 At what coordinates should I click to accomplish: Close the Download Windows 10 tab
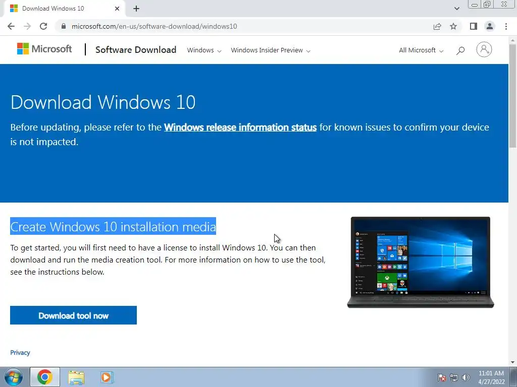tap(117, 9)
